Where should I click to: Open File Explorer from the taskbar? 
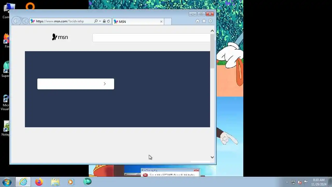55,182
